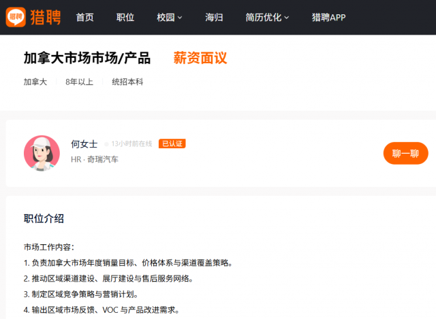This screenshot has width=436, height=319.
Task: Click the orange 已认证 verification badge
Action: coord(172,144)
